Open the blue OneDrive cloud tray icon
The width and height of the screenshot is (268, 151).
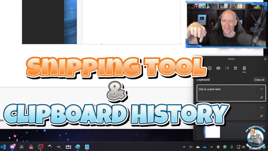coord(204,147)
